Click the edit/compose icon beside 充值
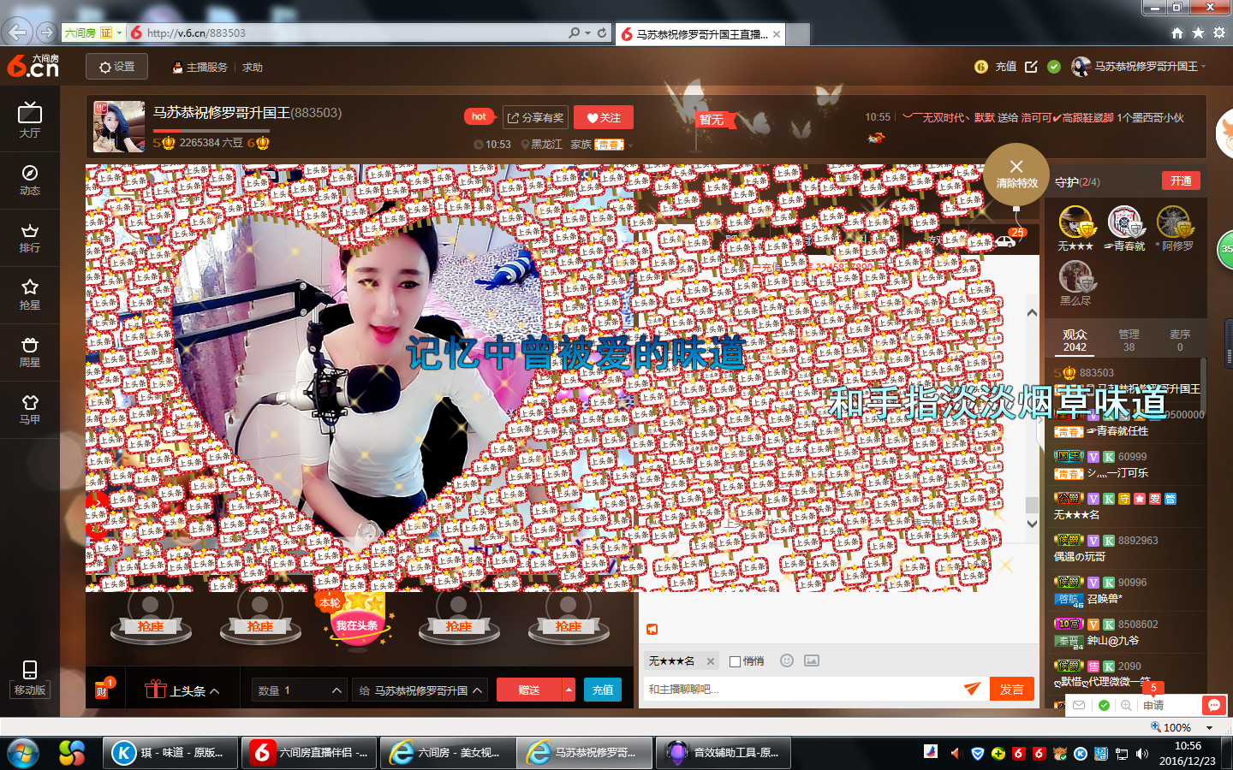The image size is (1233, 770). [1031, 67]
